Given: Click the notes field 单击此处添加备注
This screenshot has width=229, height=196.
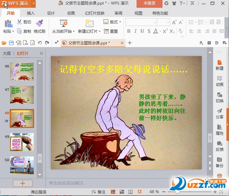Looking at the screenshot, I should [x=66, y=183].
